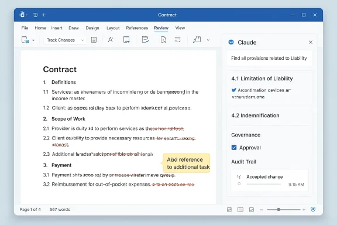Toggle the Approval checkbox
This screenshot has height=225, width=337.
coord(234,148)
